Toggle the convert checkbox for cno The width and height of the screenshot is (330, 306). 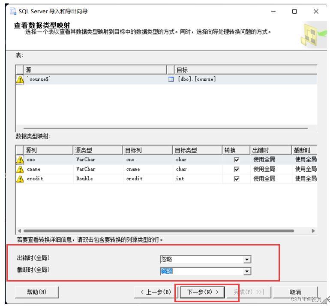click(x=236, y=160)
